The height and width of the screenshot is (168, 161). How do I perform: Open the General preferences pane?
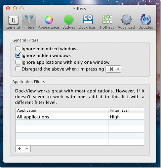point(13,22)
